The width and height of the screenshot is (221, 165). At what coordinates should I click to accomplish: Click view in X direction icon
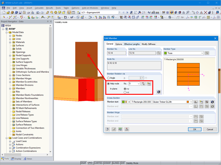coord(143,17)
